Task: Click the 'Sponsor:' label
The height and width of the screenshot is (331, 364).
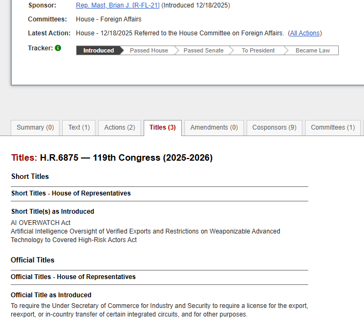Action: click(42, 5)
